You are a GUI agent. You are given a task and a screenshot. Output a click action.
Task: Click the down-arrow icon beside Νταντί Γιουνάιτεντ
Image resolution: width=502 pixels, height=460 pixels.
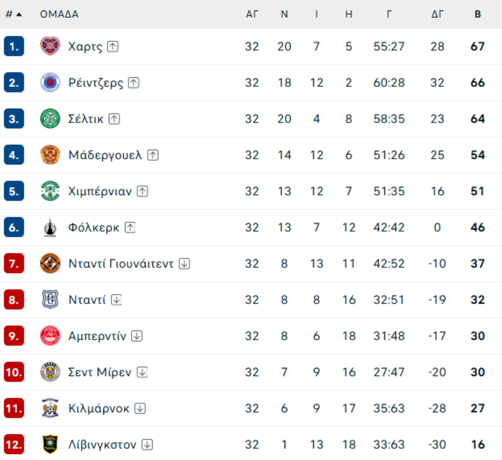click(x=184, y=263)
